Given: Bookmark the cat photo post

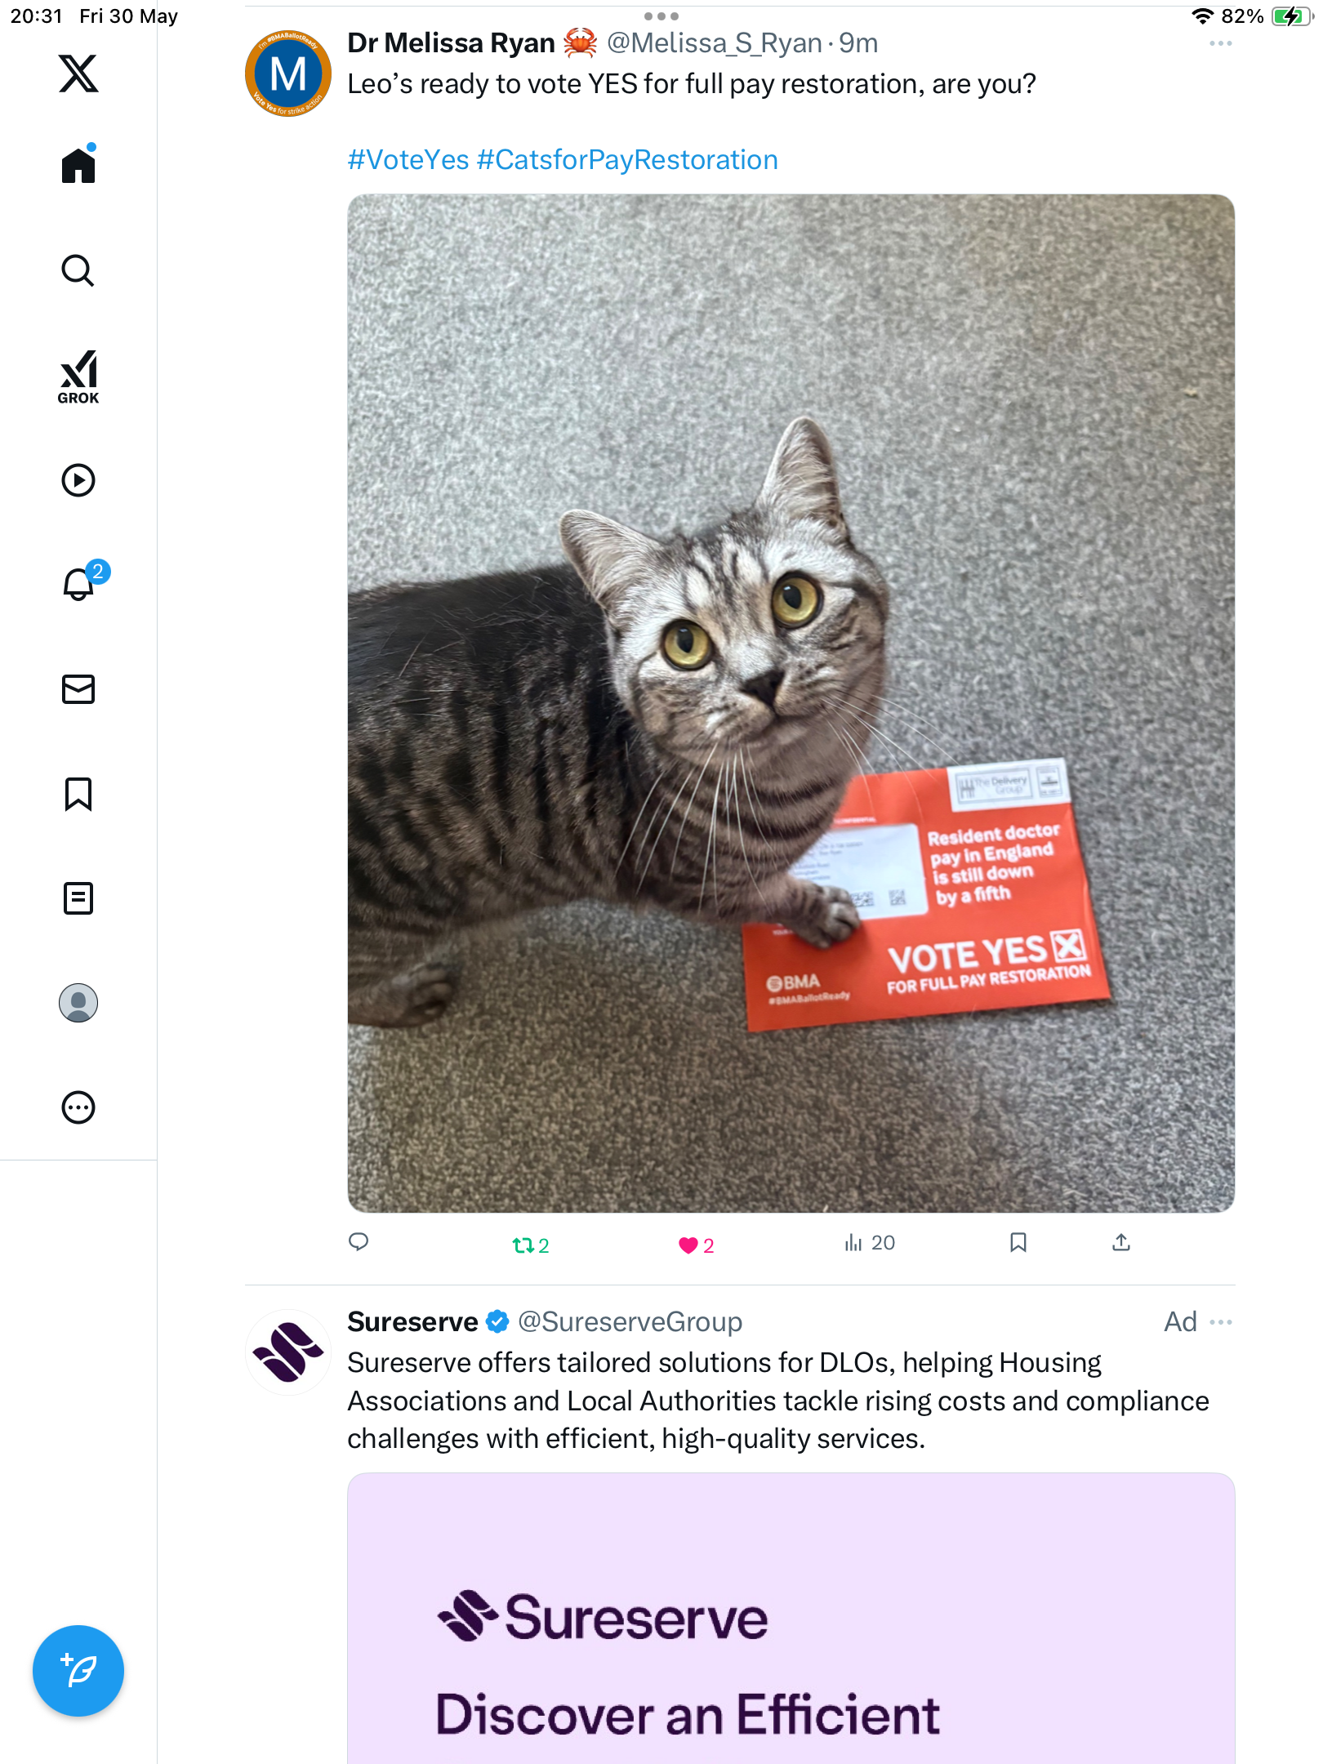Looking at the screenshot, I should pos(1018,1242).
